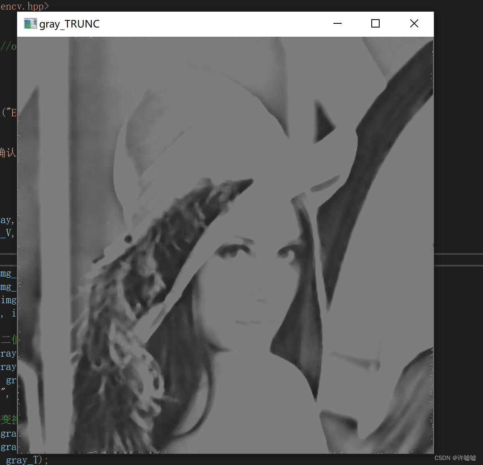Screen dimensions: 483x465
Task: Click the 二值 comment text in the editor
Action: pyautogui.click(x=8, y=339)
